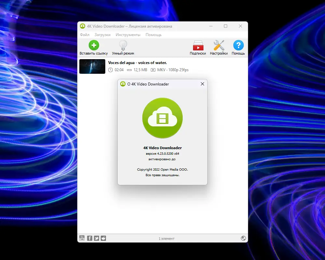
Task: Click the 1 элемент status bar text
Action: click(x=167, y=239)
